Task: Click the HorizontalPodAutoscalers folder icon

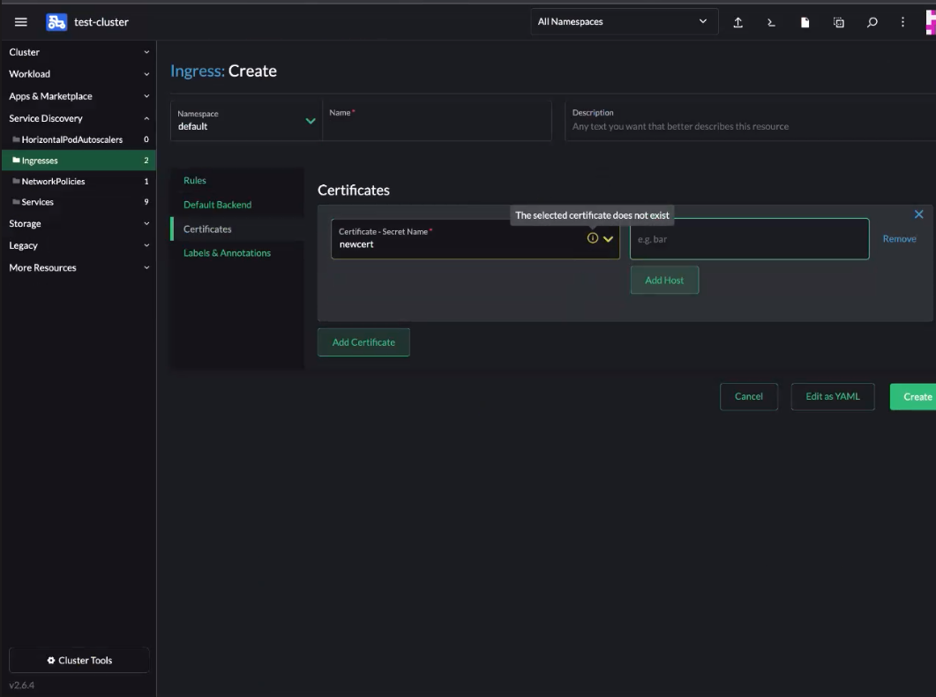Action: click(x=16, y=139)
